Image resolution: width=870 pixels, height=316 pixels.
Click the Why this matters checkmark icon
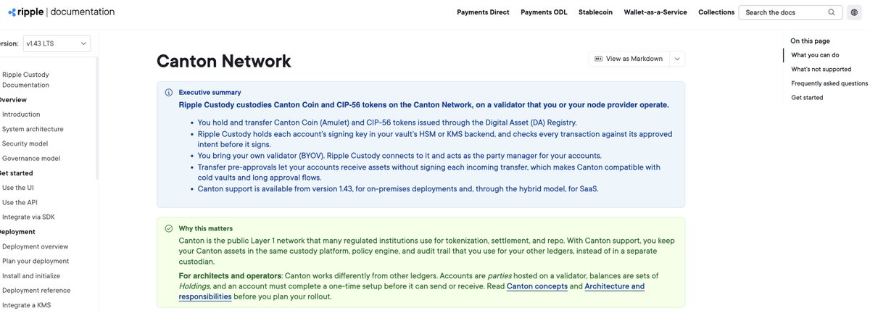tap(168, 228)
